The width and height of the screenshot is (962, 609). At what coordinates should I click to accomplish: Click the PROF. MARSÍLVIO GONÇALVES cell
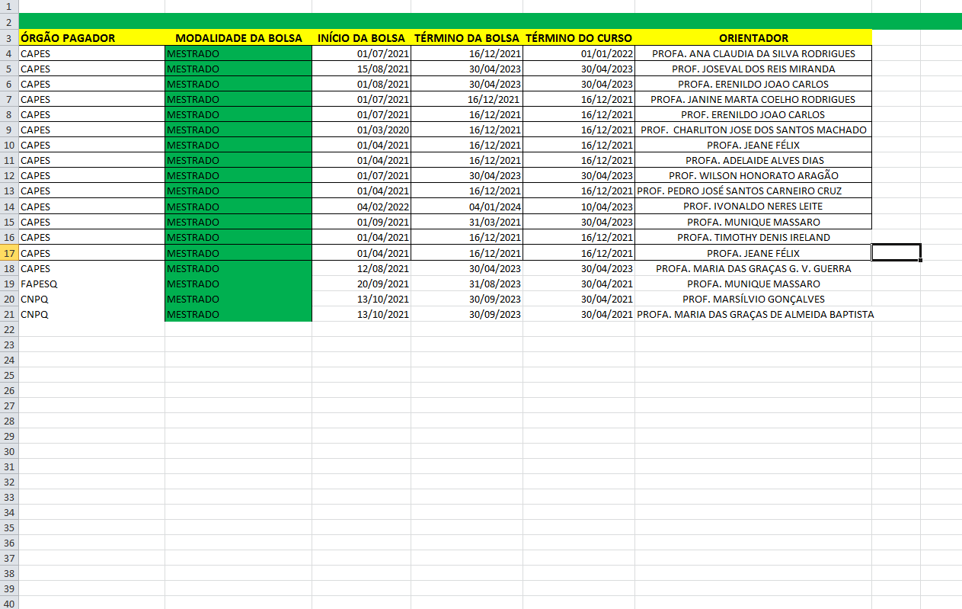coord(753,299)
